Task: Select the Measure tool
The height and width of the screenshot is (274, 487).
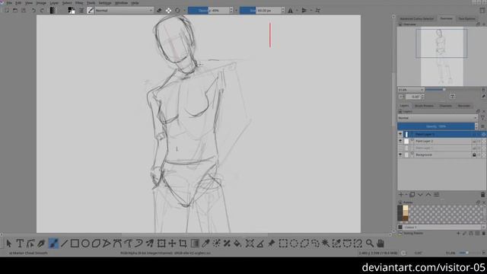Action: point(260,244)
